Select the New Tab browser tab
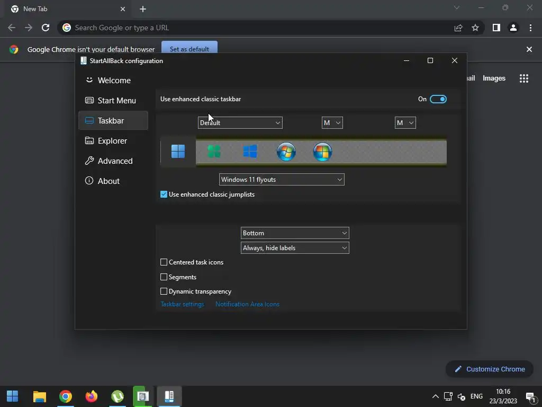Image resolution: width=542 pixels, height=407 pixels. [68, 9]
